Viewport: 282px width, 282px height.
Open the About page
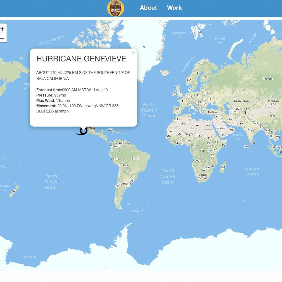(148, 8)
